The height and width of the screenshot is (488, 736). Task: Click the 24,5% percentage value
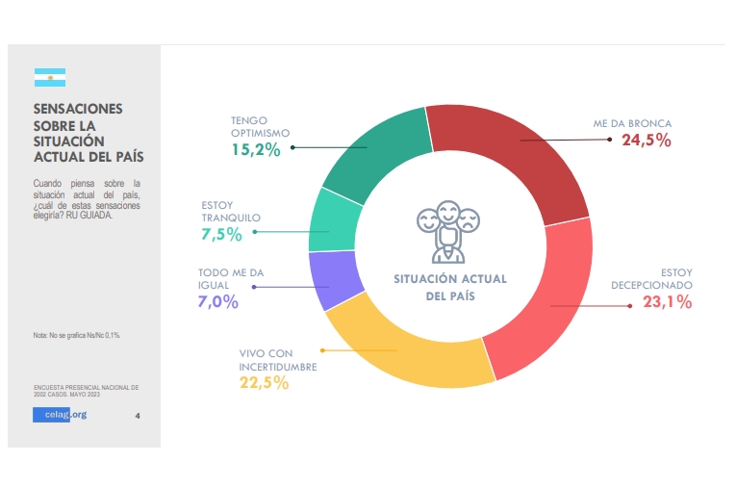tap(646, 141)
